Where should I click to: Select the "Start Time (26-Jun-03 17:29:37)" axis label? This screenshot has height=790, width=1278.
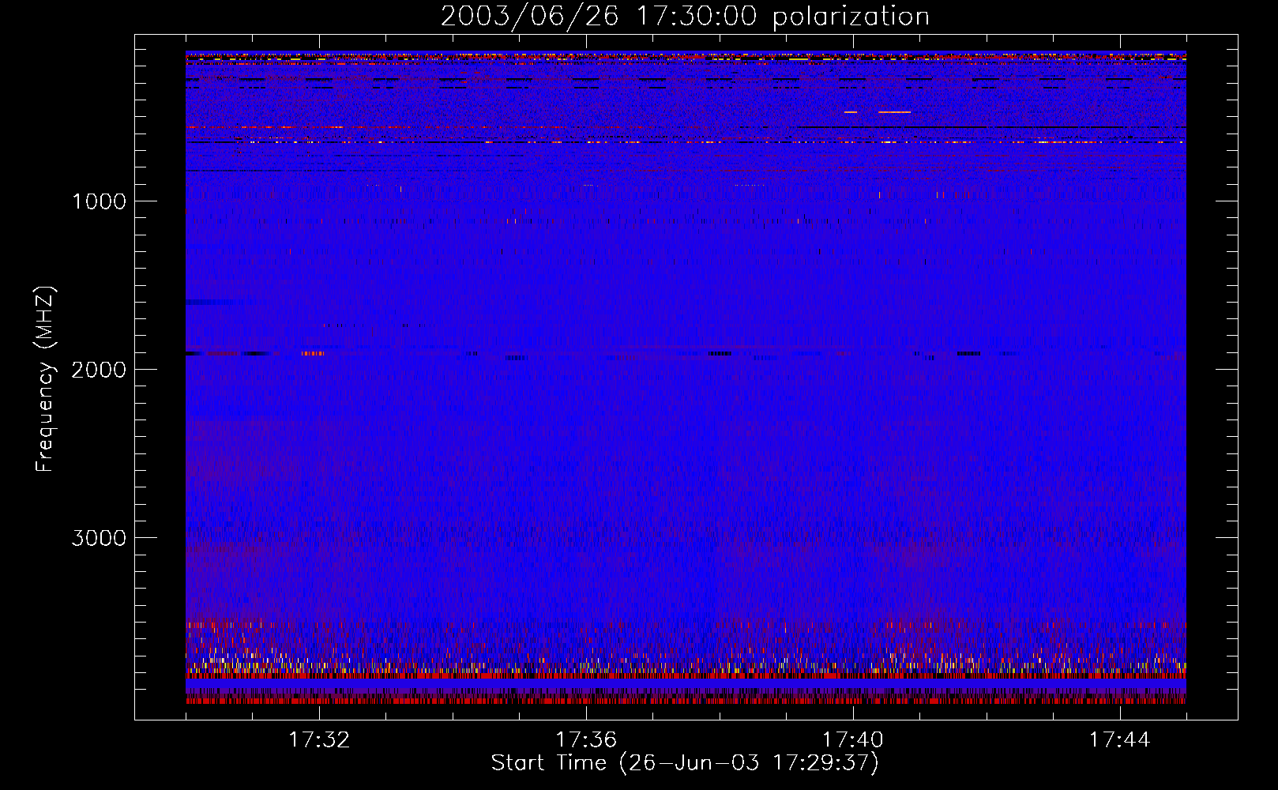point(685,763)
